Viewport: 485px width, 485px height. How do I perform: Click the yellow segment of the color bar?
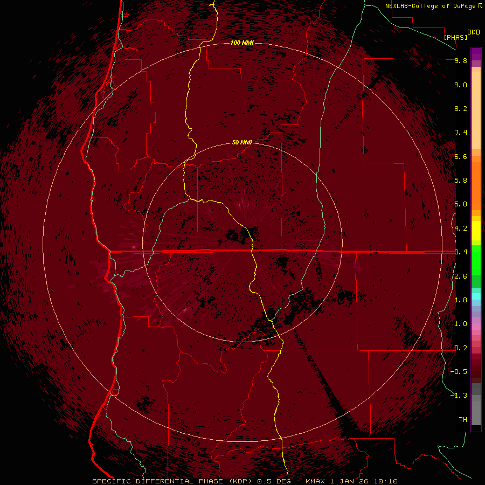(x=476, y=231)
